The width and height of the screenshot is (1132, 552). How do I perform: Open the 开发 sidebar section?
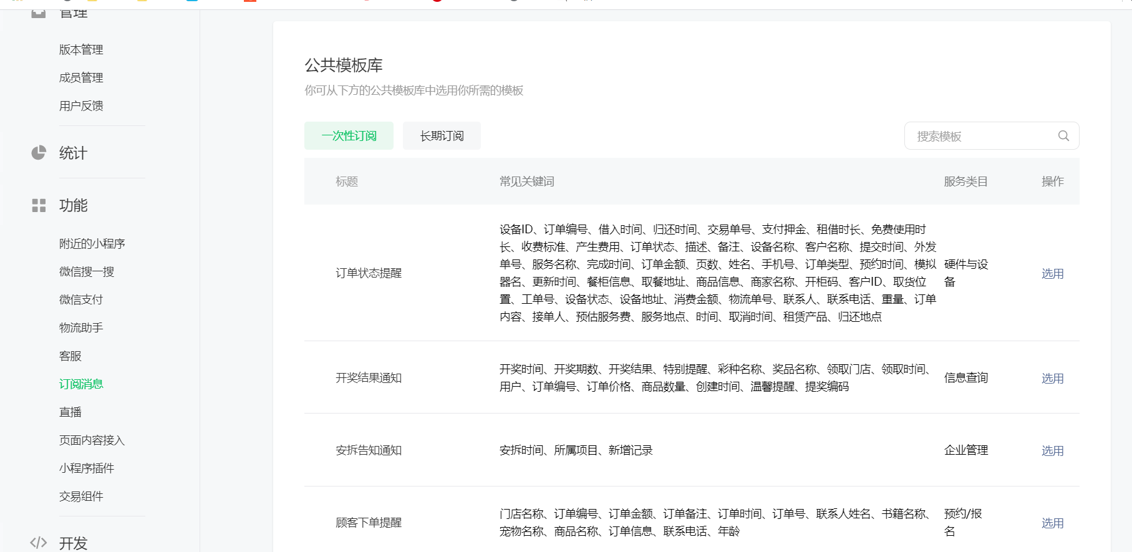73,543
